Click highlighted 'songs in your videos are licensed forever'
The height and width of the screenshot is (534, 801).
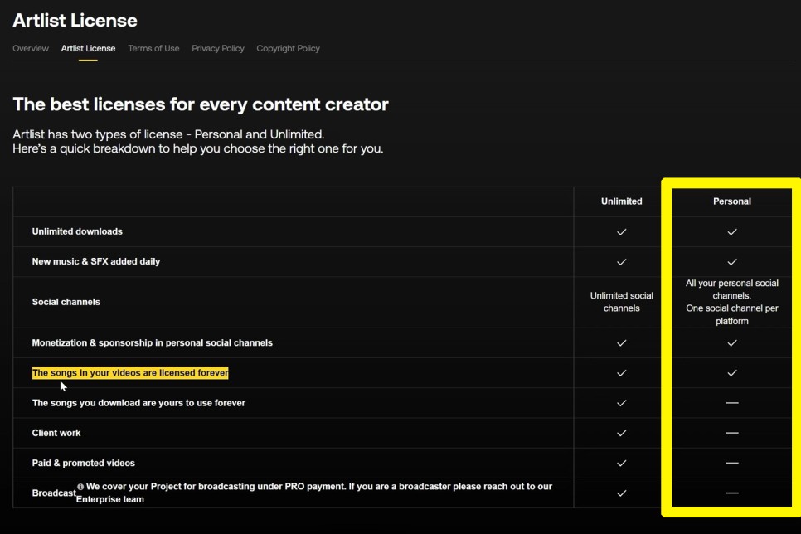130,373
